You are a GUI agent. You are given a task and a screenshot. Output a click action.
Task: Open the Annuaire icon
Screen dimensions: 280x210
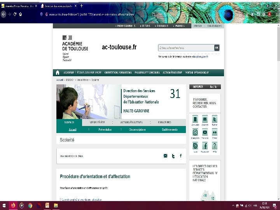[195, 119]
